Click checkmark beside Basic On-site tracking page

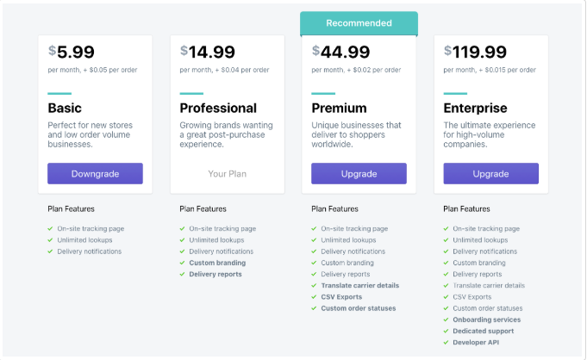[50, 229]
